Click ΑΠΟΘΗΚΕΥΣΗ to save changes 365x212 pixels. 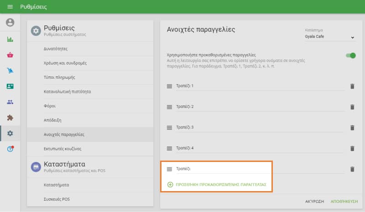click(344, 201)
